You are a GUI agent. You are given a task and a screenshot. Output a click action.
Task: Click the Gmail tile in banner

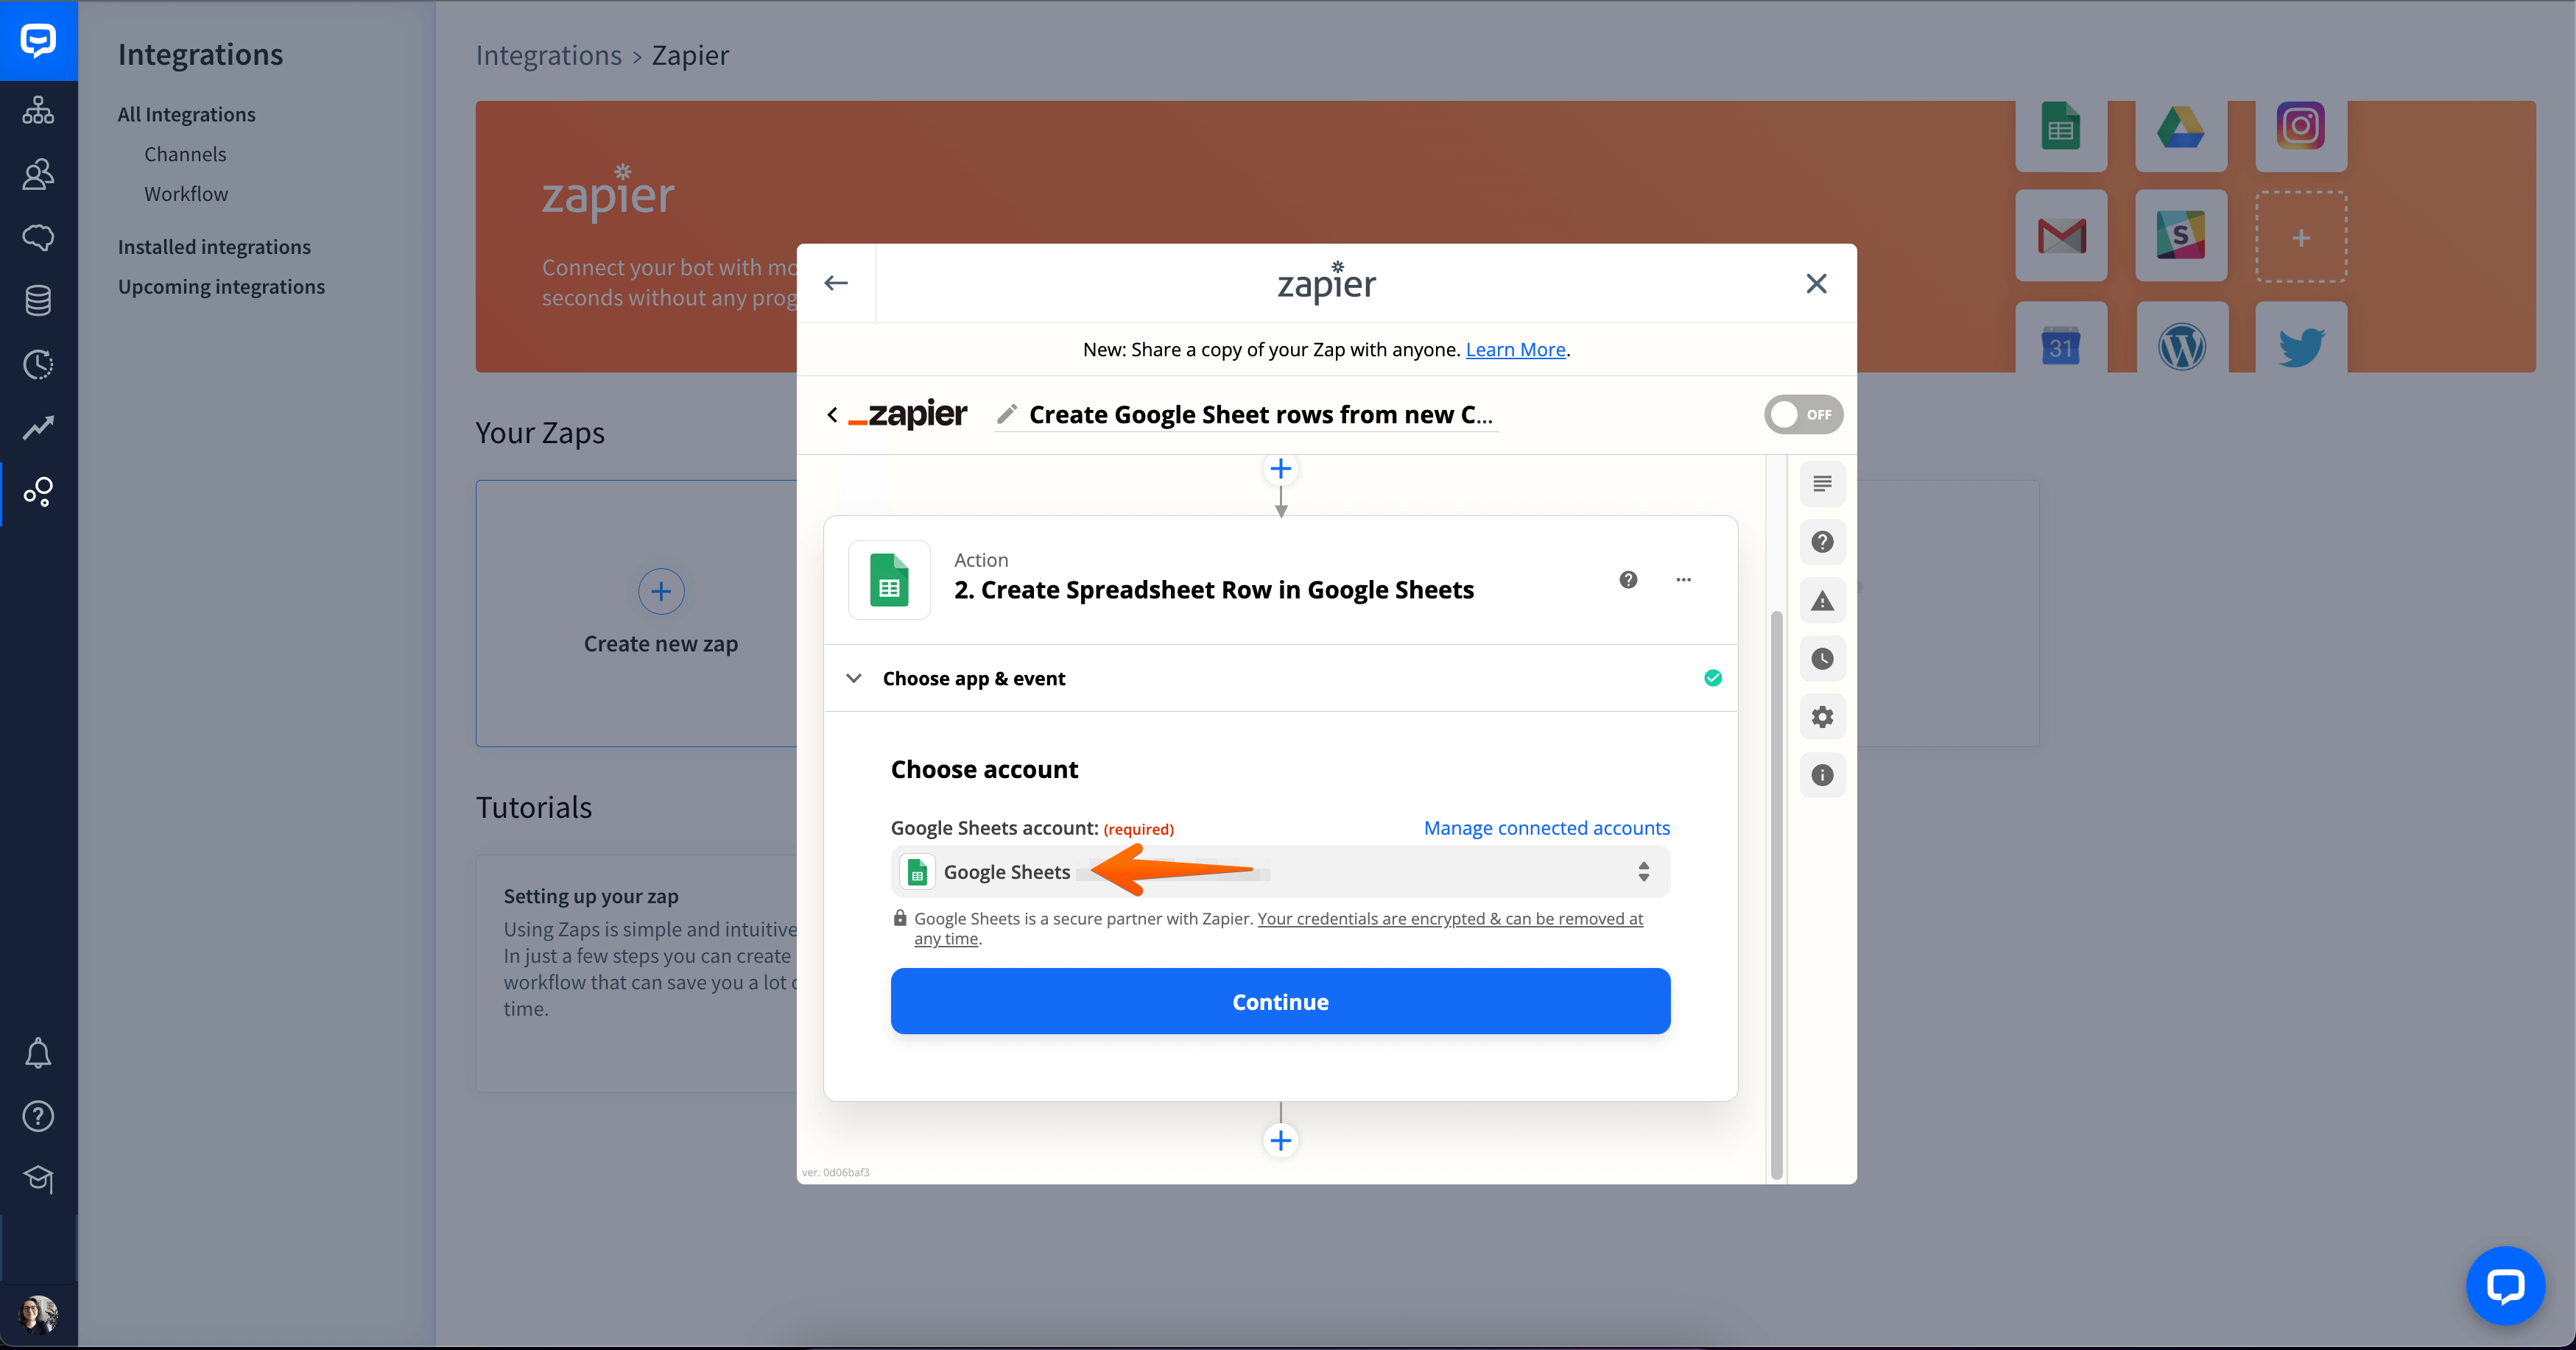[x=2061, y=236]
